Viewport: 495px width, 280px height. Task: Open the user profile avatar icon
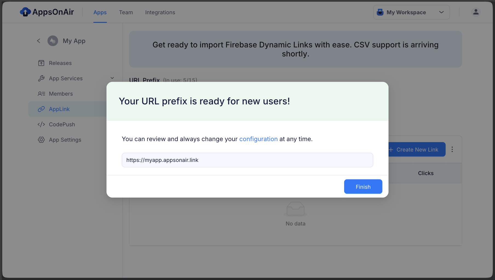[x=476, y=12]
